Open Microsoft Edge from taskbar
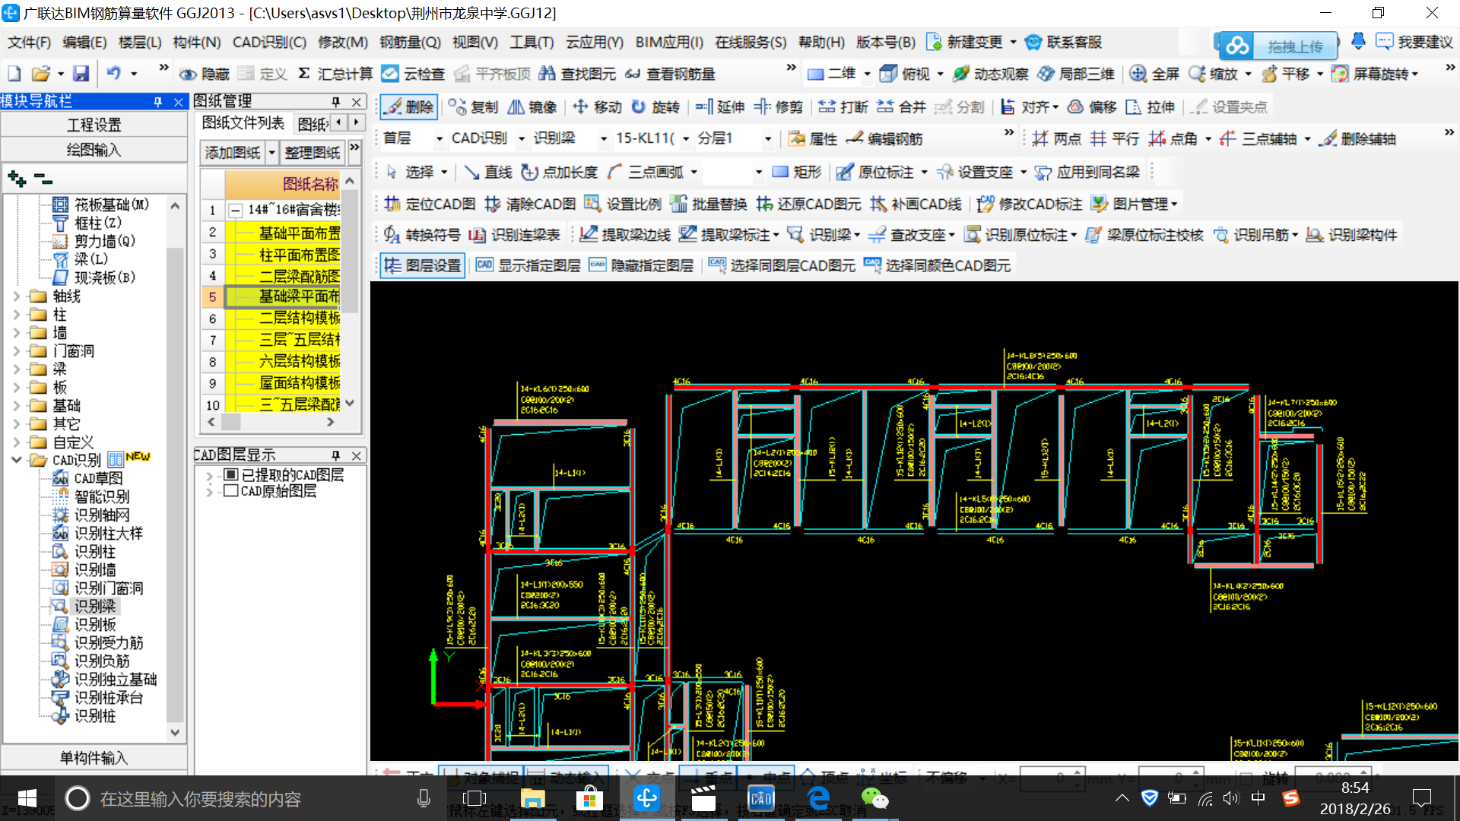Image resolution: width=1460 pixels, height=821 pixels. click(818, 798)
